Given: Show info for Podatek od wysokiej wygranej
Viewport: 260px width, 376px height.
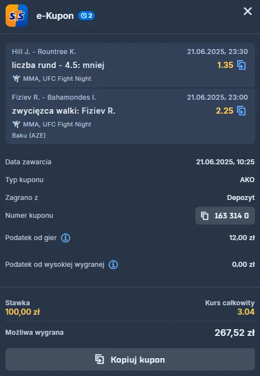Looking at the screenshot, I should pyautogui.click(x=113, y=265).
